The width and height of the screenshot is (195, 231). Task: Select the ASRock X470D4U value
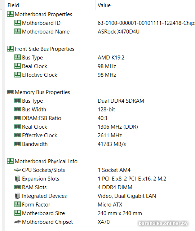click(119, 32)
